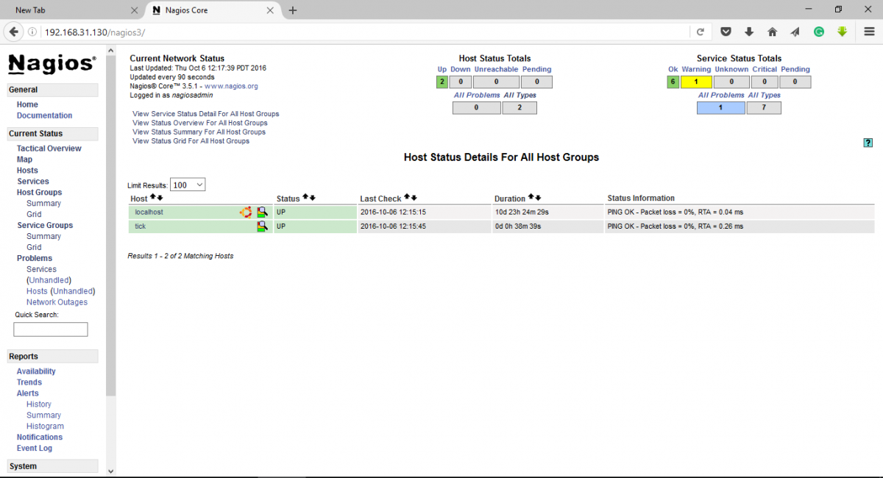Click service All Types count 7
The height and width of the screenshot is (478, 883).
[764, 108]
